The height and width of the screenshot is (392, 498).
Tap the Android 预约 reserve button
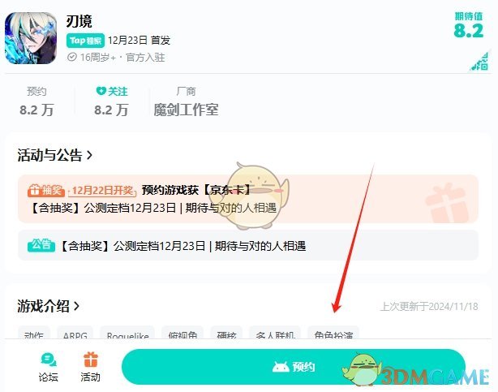[x=294, y=367]
